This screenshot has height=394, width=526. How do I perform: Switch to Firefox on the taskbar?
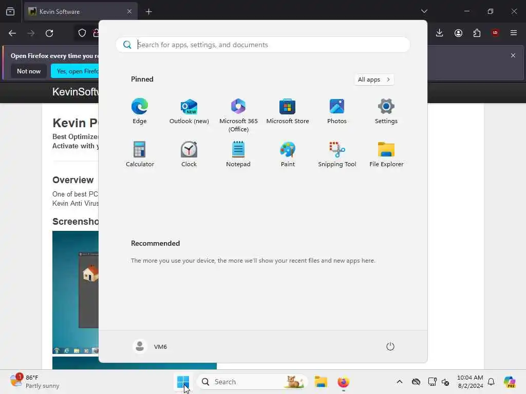coord(343,382)
